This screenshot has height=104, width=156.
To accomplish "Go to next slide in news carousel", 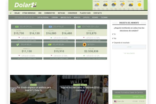I will click(106, 90).
